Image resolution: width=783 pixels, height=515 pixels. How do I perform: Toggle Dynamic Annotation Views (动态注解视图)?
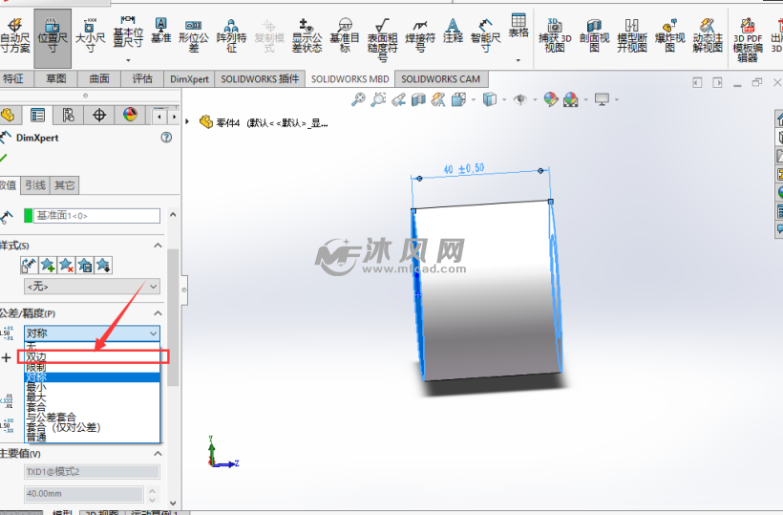pos(708,36)
